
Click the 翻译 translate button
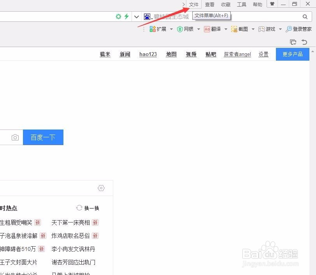click(212, 29)
